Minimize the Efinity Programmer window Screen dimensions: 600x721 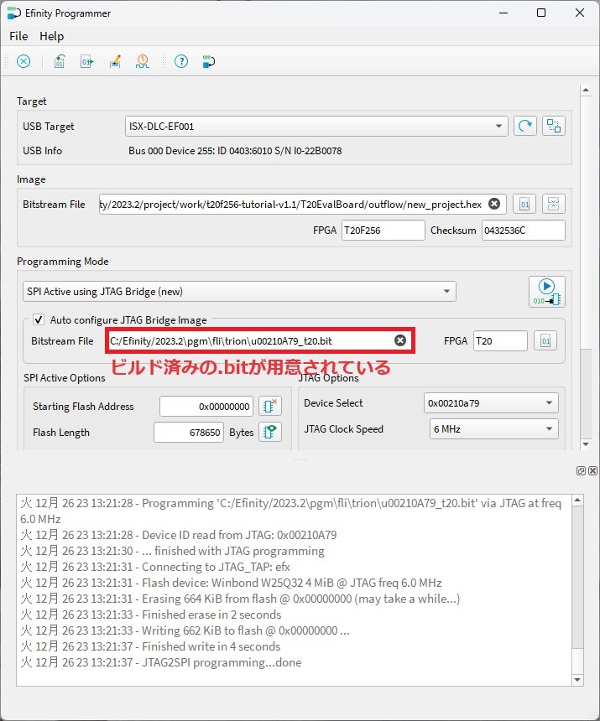click(503, 13)
